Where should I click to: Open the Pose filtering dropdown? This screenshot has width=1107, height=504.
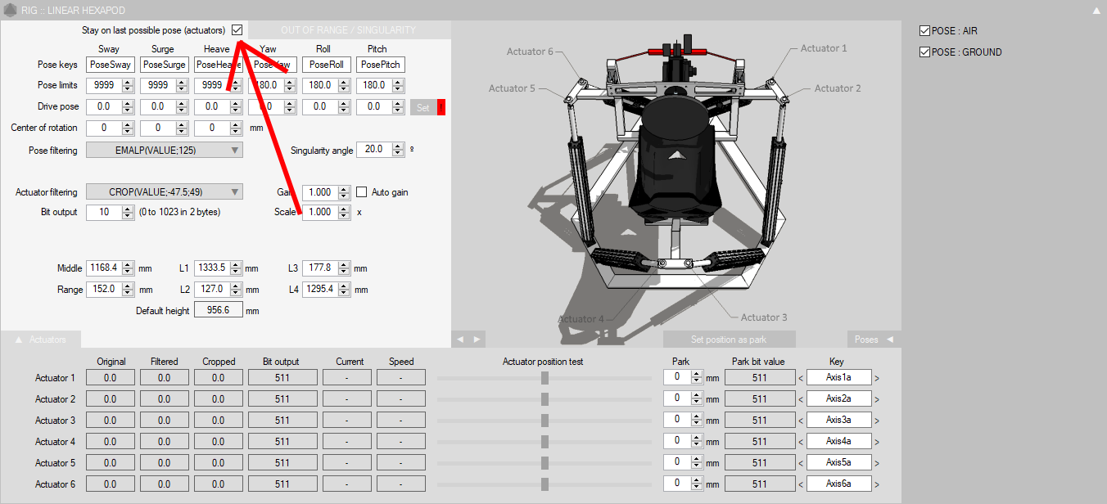coord(165,150)
